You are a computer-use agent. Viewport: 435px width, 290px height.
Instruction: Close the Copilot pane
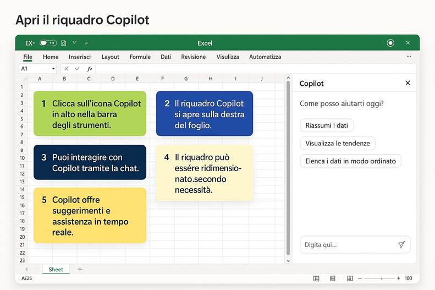(408, 83)
